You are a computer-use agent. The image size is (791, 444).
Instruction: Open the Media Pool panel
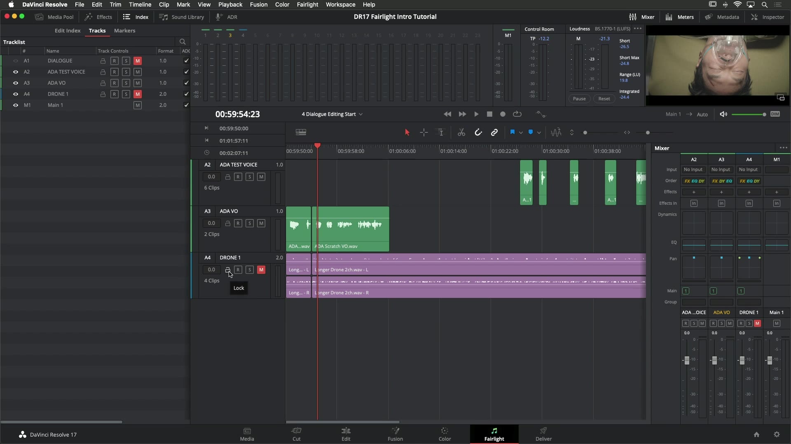[54, 17]
